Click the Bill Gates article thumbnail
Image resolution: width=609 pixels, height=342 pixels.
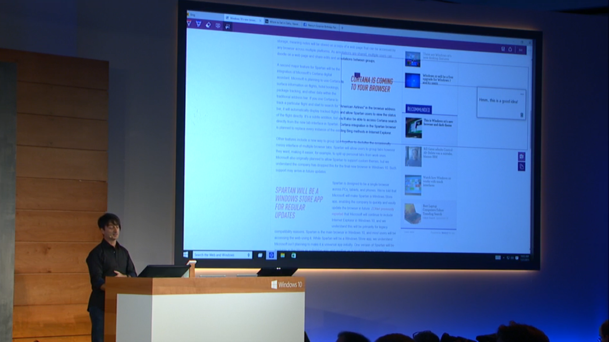tap(413, 156)
